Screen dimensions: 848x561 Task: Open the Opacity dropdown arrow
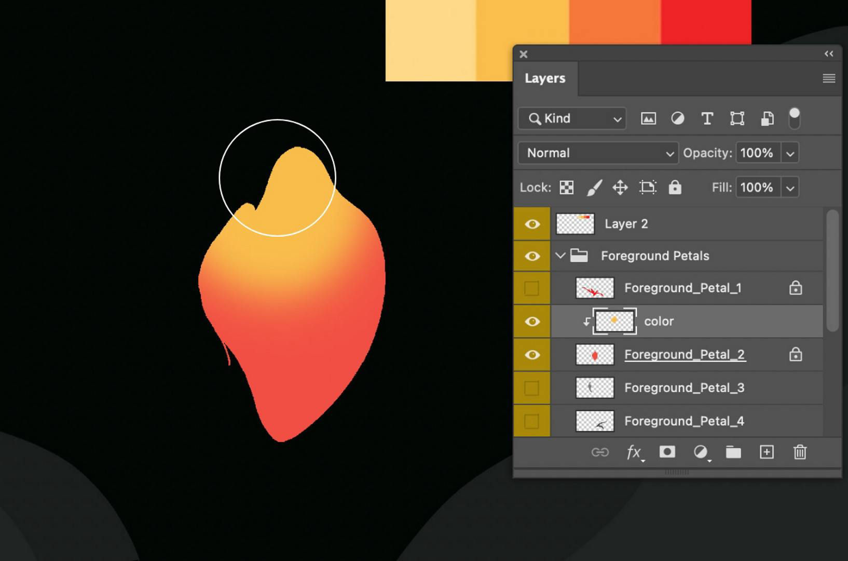click(x=790, y=153)
